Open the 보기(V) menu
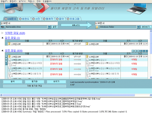The image size is (152, 114). (x=22, y=1)
